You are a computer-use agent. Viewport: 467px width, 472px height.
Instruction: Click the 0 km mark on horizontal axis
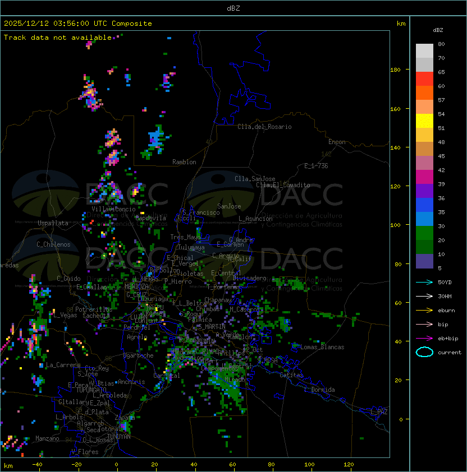pos(117,465)
